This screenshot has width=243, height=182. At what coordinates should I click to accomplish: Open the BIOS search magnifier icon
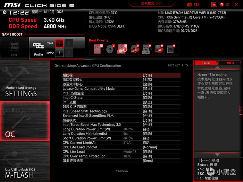pyautogui.click(x=214, y=5)
